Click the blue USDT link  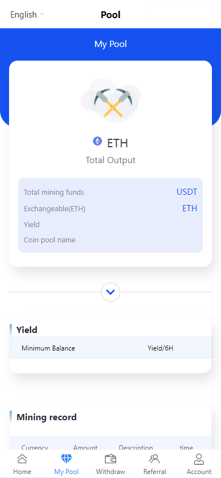[x=187, y=192]
